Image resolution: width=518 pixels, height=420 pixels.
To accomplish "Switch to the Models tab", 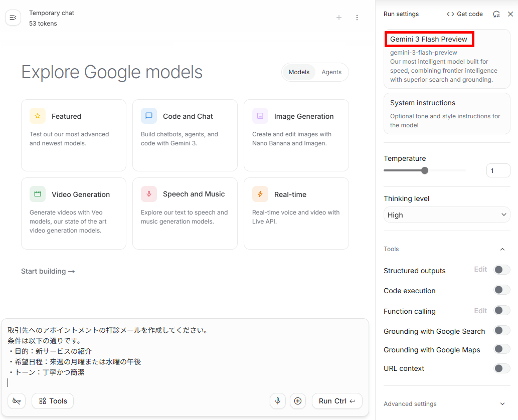I will [299, 72].
